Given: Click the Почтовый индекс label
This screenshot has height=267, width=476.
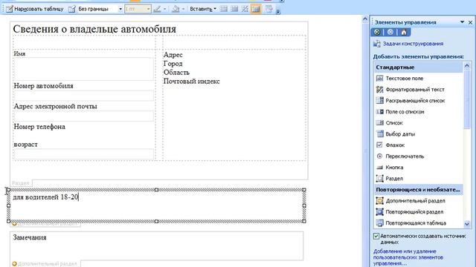Looking at the screenshot, I should point(192,81).
